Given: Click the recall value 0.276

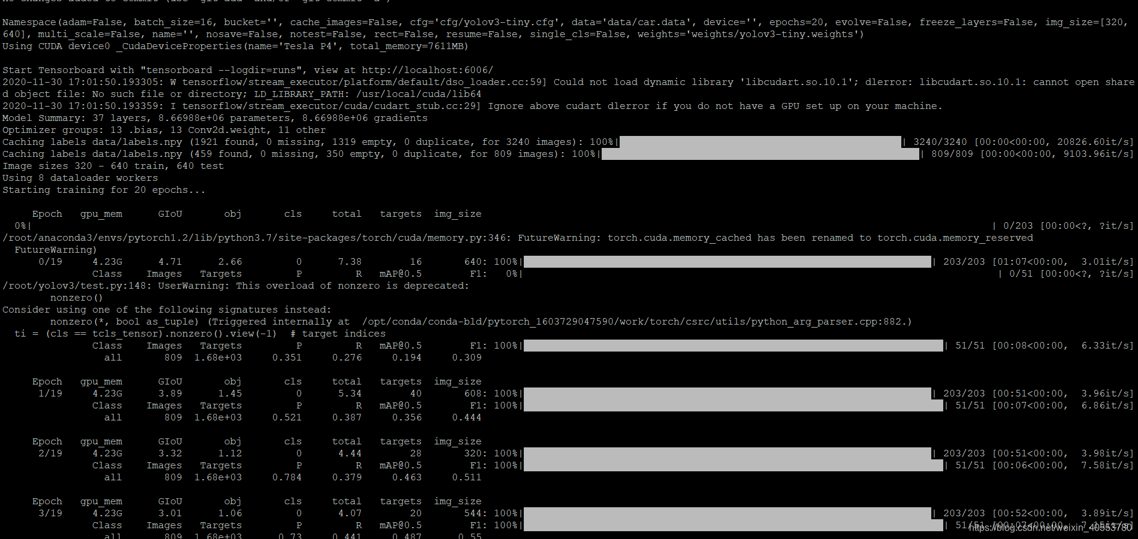Looking at the screenshot, I should pos(347,358).
